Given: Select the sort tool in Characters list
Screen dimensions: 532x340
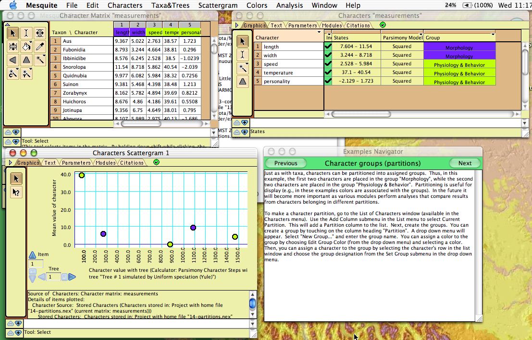Looking at the screenshot, I should 244,81.
